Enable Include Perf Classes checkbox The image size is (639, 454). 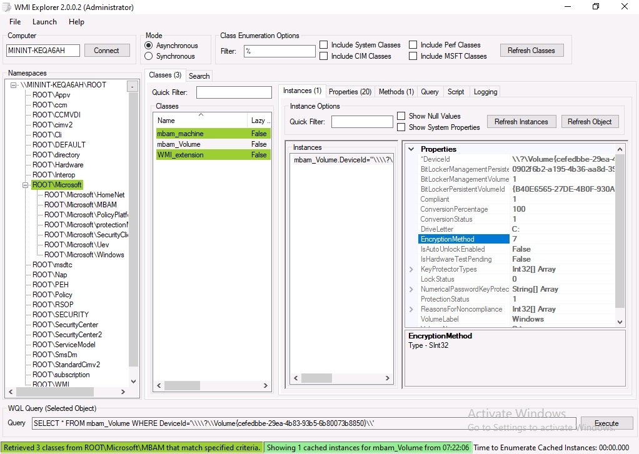tap(413, 45)
